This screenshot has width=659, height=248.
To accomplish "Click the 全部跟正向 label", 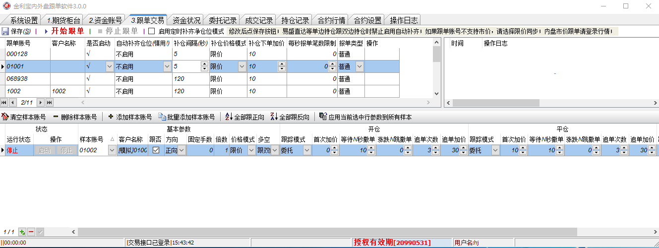I will [x=249, y=117].
